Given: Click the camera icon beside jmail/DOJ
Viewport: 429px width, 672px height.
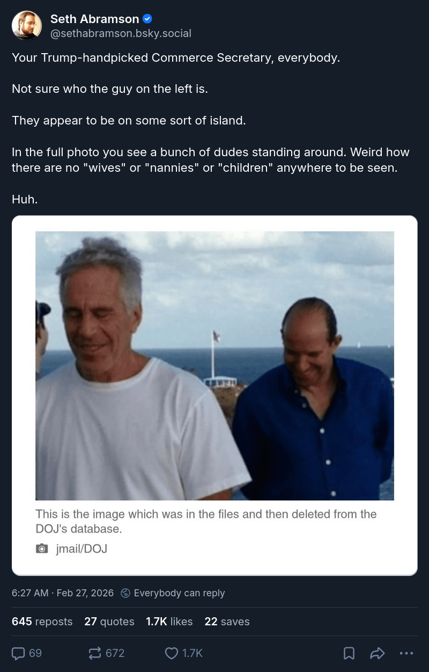Looking at the screenshot, I should (42, 549).
